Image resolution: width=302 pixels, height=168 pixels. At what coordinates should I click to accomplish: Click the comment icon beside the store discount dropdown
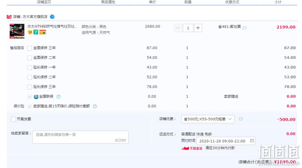(x=241, y=119)
